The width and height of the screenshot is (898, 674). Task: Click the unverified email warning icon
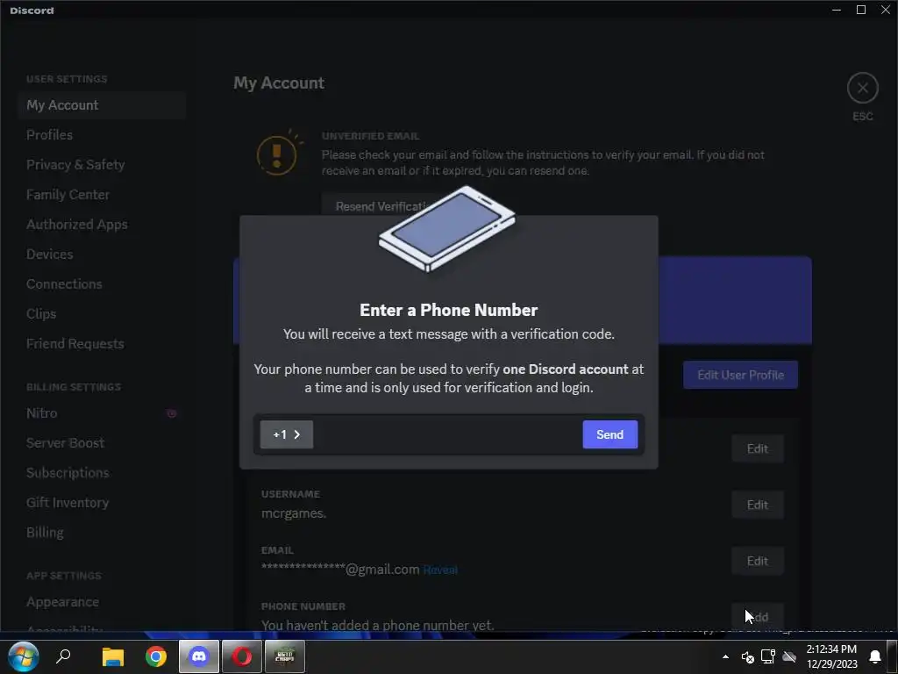click(x=278, y=154)
